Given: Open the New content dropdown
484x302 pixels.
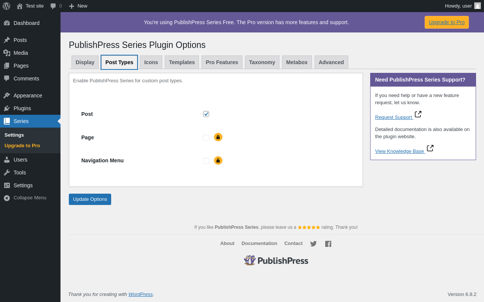Looking at the screenshot, I should tap(78, 6).
